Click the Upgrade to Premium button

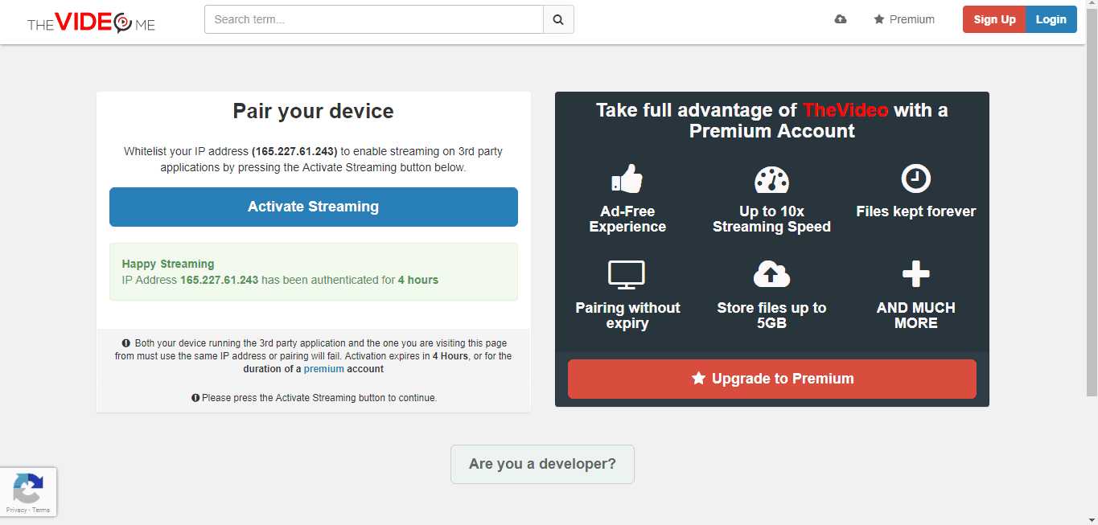pyautogui.click(x=772, y=379)
